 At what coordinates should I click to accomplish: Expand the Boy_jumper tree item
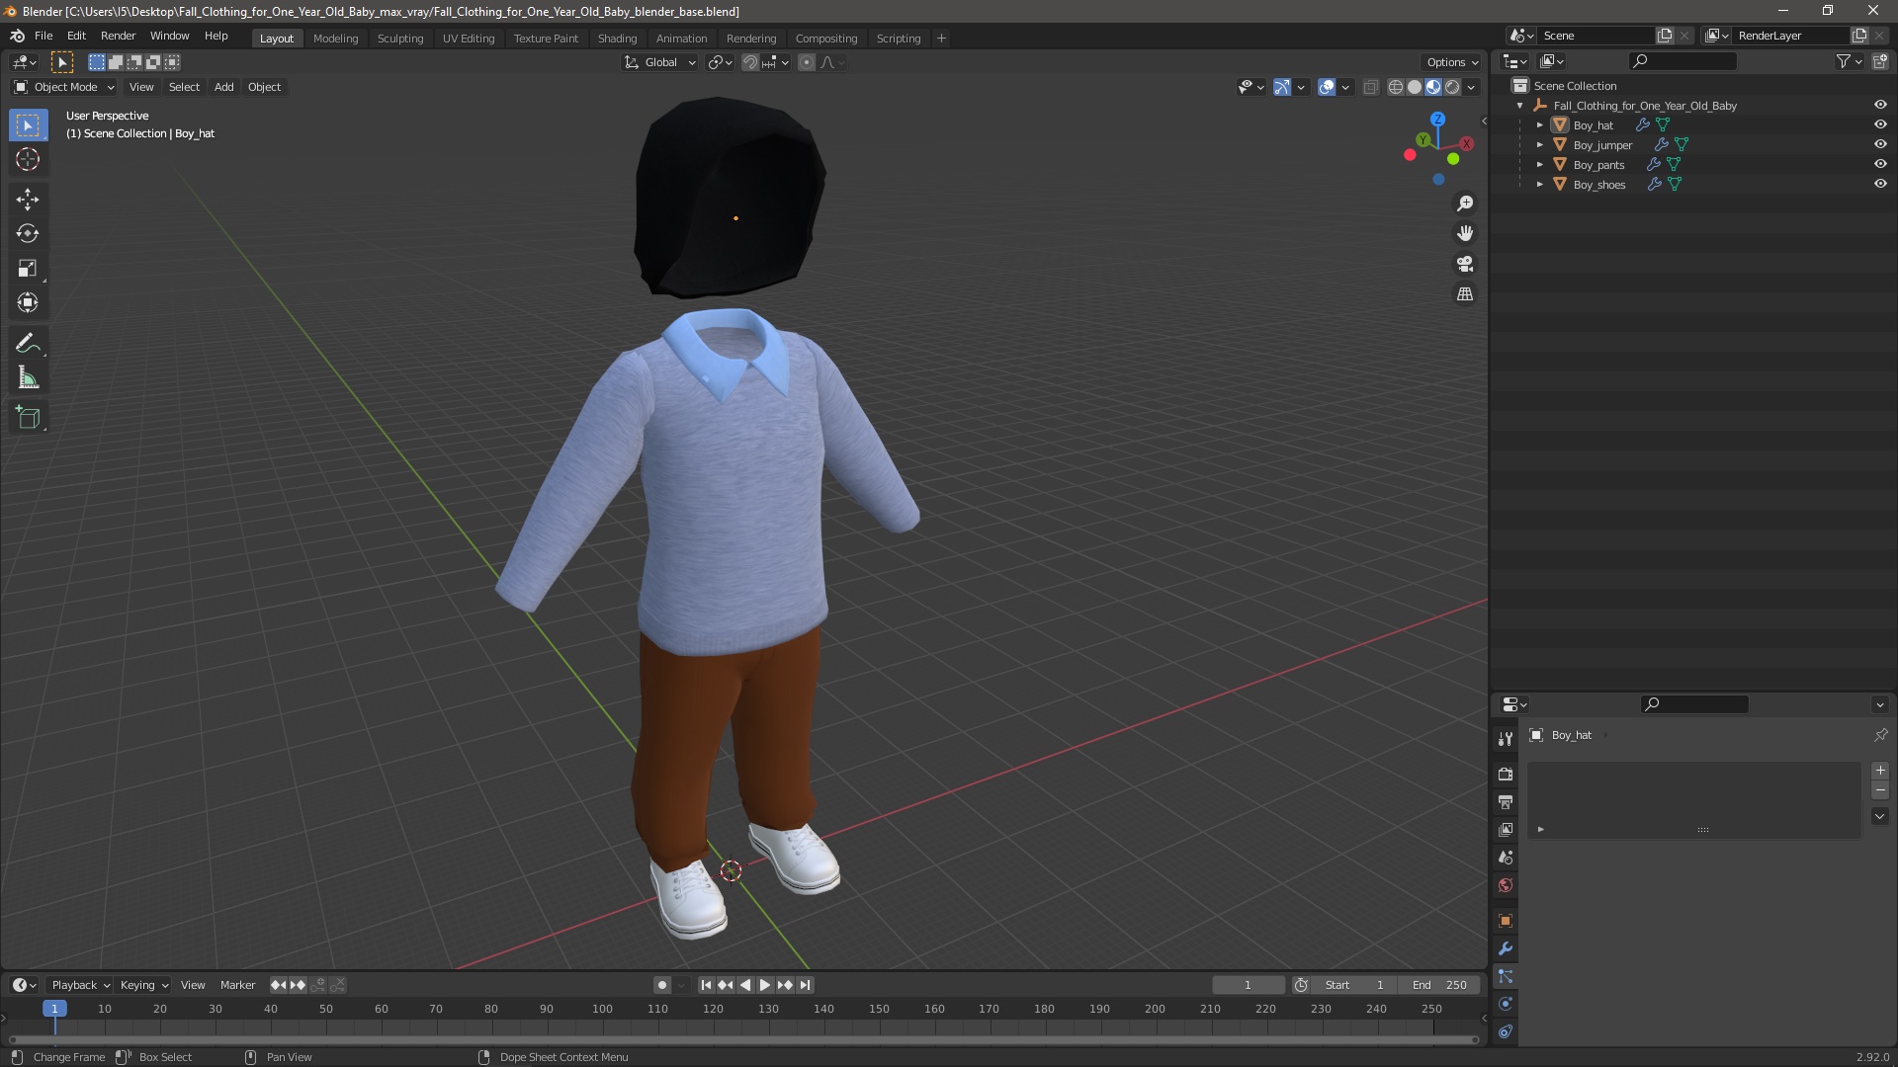(x=1540, y=145)
